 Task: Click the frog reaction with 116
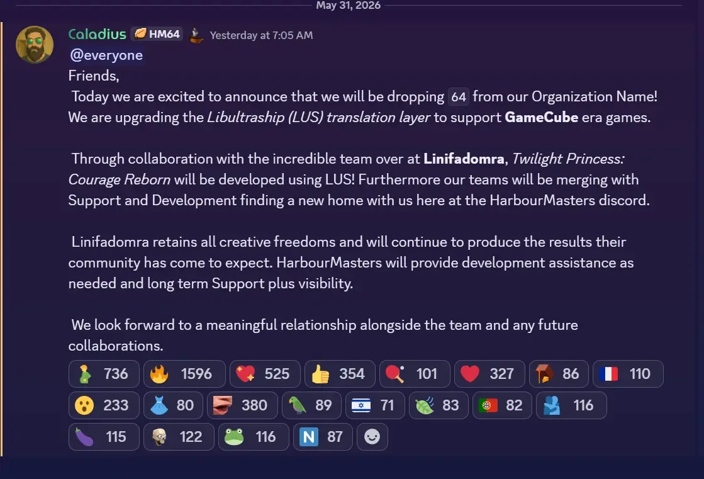point(254,437)
